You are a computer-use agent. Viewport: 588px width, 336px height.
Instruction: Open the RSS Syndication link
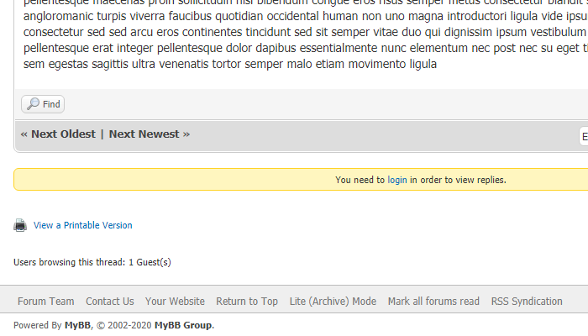[x=527, y=301]
